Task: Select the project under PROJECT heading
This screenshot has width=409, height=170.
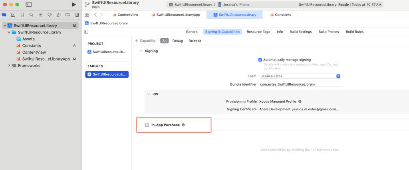Action: click(107, 52)
